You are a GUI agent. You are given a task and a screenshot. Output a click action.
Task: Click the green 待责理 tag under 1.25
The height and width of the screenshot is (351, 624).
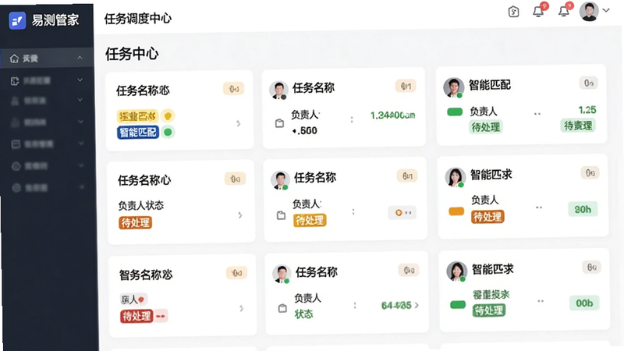(x=578, y=126)
